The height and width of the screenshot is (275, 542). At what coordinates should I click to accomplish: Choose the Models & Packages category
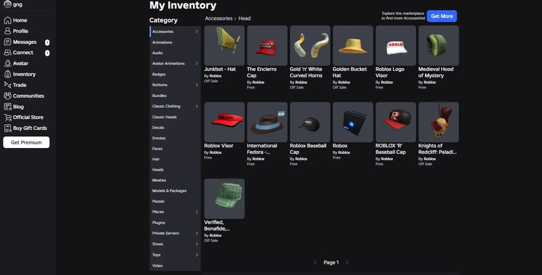(x=169, y=191)
